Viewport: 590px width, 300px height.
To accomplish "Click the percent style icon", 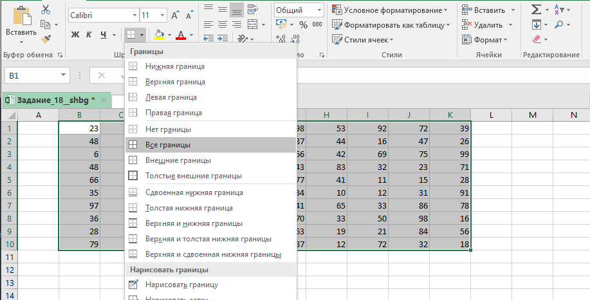I will [303, 24].
